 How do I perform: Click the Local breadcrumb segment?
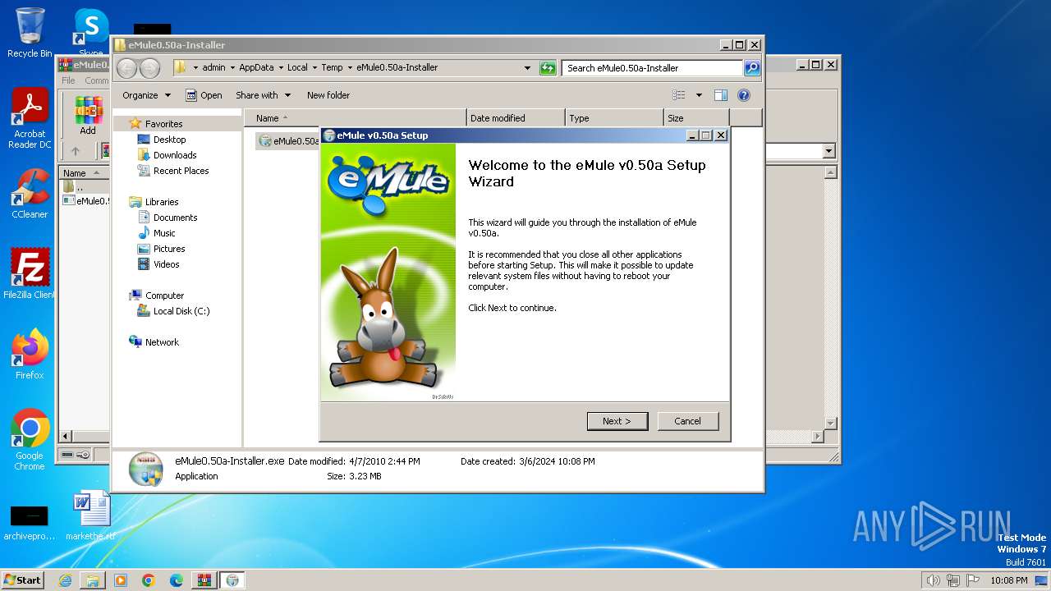pyautogui.click(x=297, y=68)
